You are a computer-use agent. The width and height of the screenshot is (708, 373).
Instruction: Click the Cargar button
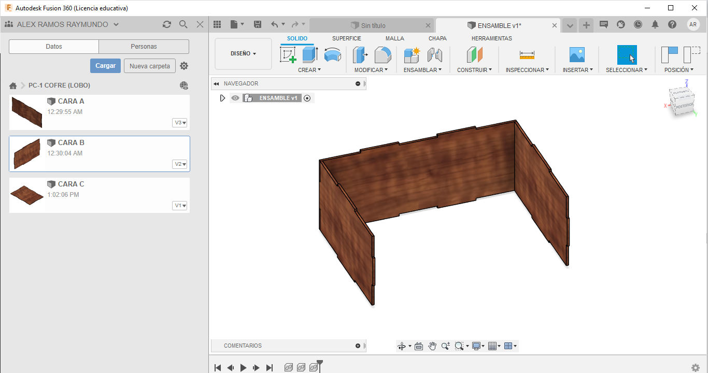pos(105,66)
